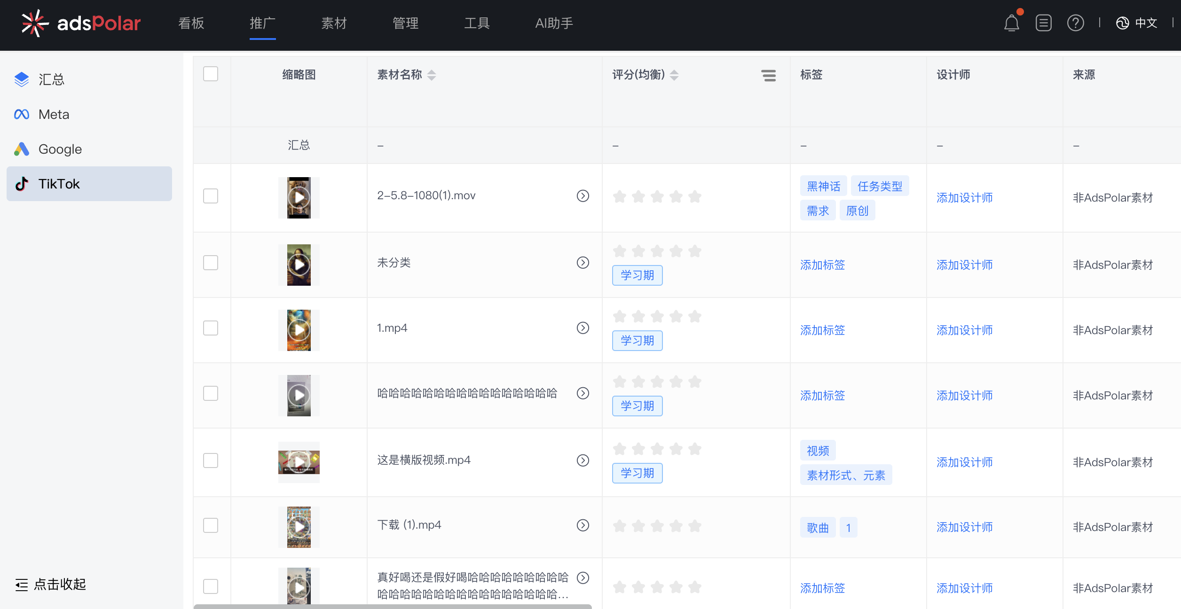The height and width of the screenshot is (609, 1181).
Task: Open the notifications bell icon
Action: pos(1011,23)
